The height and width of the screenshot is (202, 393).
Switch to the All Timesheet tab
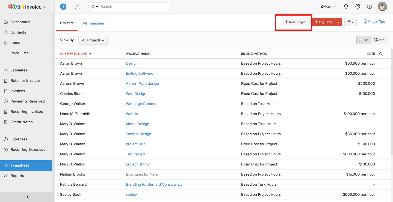94,23
